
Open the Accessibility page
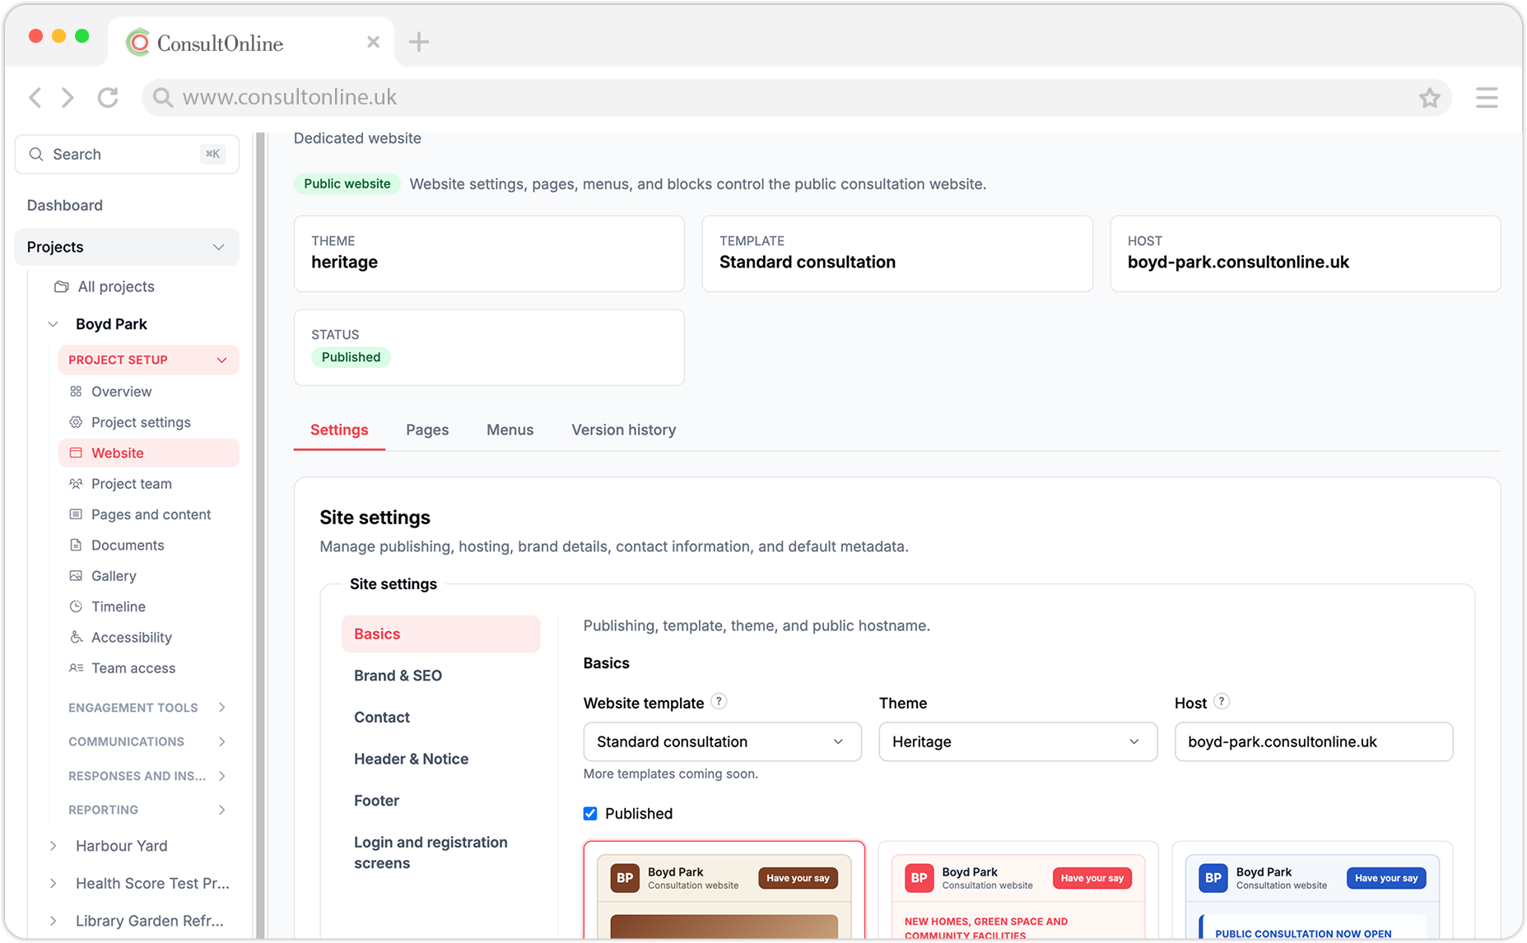point(132,637)
